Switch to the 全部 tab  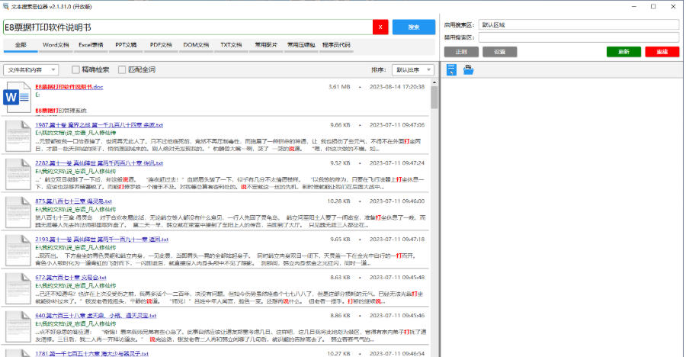pos(21,45)
